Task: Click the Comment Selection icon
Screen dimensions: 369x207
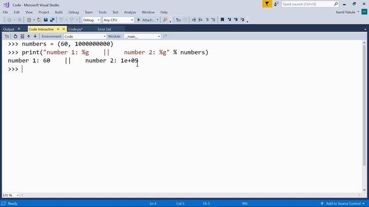Action: point(207,20)
